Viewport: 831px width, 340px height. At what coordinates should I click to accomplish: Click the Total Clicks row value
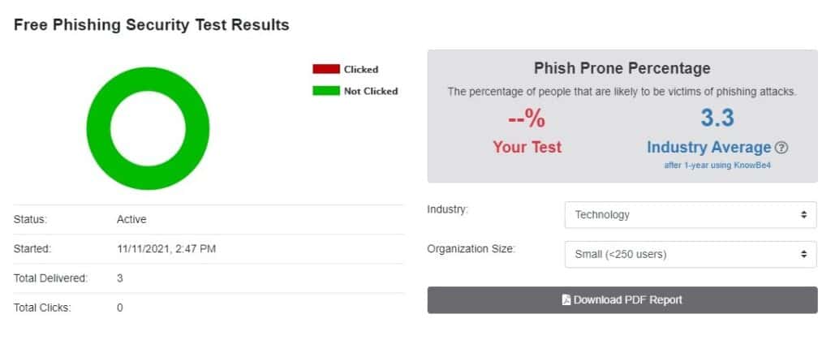[120, 308]
